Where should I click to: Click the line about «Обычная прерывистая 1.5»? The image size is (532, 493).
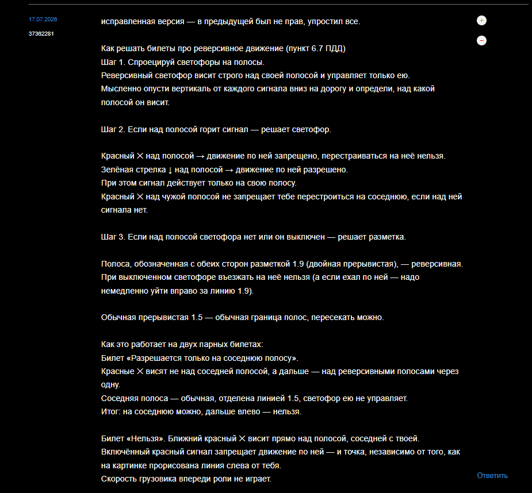pyautogui.click(x=243, y=318)
